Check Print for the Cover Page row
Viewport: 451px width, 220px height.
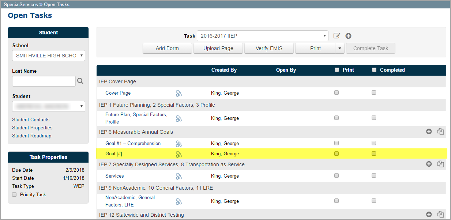(x=337, y=92)
